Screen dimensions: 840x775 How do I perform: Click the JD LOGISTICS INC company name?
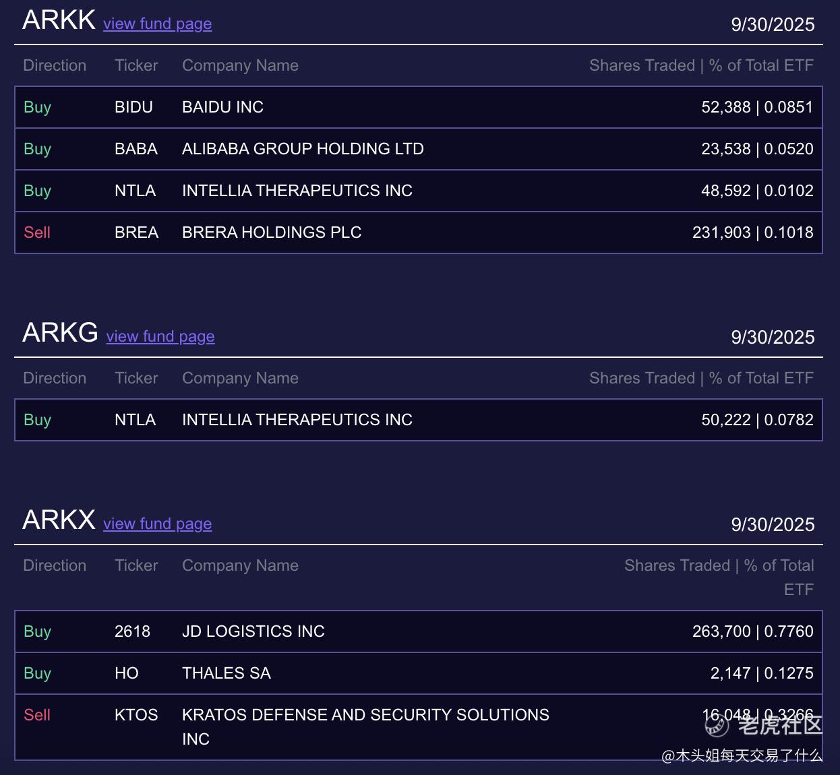[253, 631]
